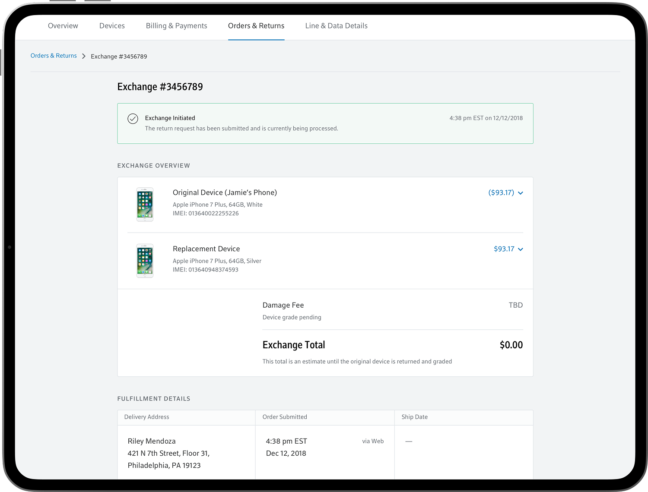Click the ($93.17) original device credit amount
648x492 pixels.
[x=501, y=192]
